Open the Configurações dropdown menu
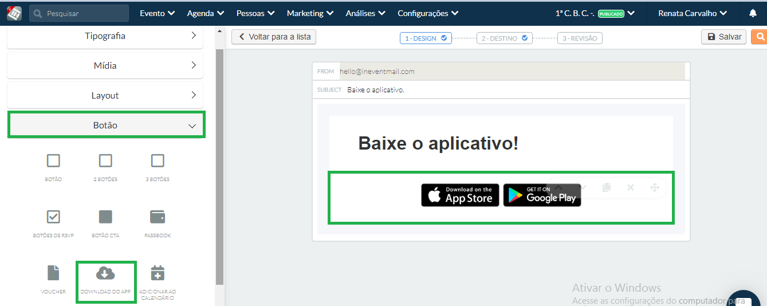The width and height of the screenshot is (767, 306). coord(428,13)
